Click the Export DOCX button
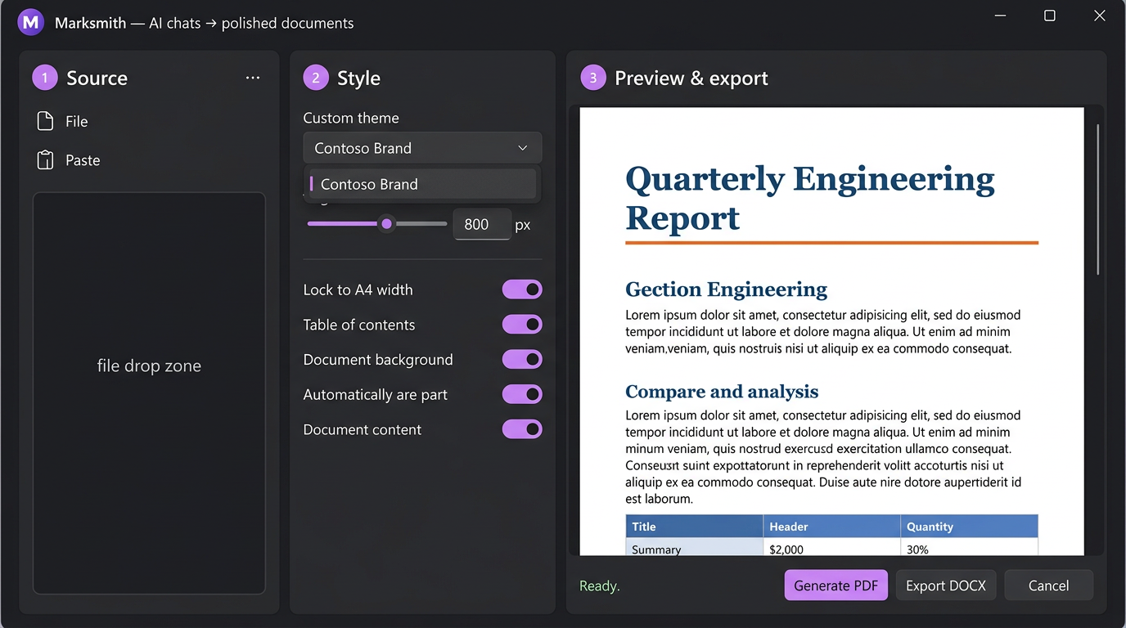Image resolution: width=1126 pixels, height=628 pixels. click(946, 585)
